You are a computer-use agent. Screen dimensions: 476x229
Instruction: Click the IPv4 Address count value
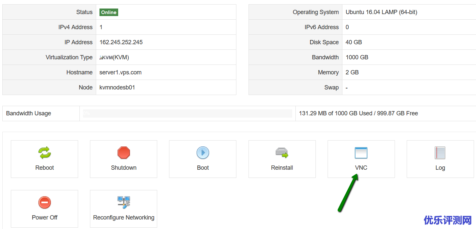point(101,27)
